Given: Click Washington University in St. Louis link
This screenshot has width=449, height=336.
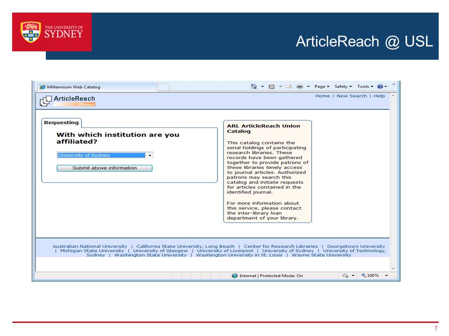Looking at the screenshot, I should pos(239,255).
